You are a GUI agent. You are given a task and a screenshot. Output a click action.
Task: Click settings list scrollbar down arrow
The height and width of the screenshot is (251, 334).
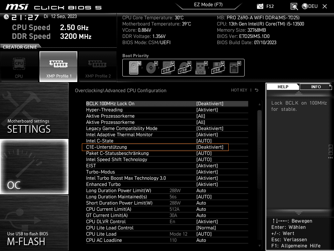[259, 246]
